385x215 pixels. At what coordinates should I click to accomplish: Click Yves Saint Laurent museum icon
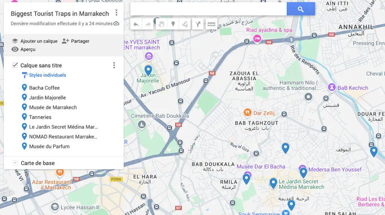pos(149,56)
